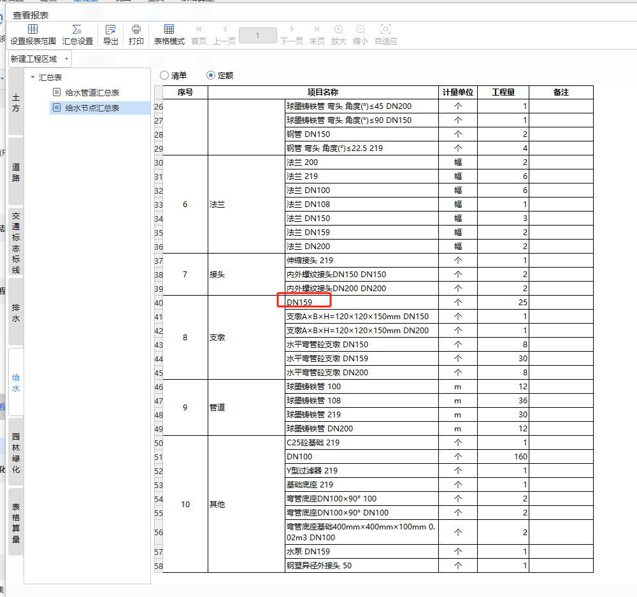Select category cell 法兰 in group 6
The width and height of the screenshot is (637, 597).
coord(246,204)
